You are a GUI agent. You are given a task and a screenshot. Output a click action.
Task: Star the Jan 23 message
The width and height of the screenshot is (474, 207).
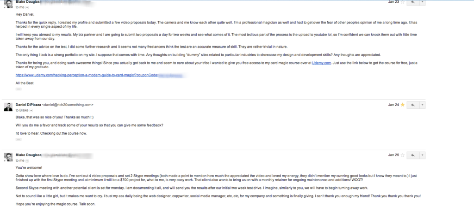click(402, 2)
